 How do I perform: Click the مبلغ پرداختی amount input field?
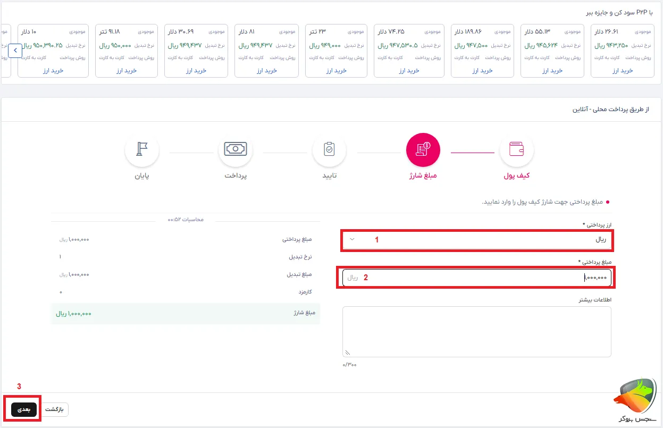click(476, 278)
